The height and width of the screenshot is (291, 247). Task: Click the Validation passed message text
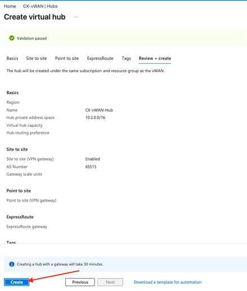pos(32,38)
